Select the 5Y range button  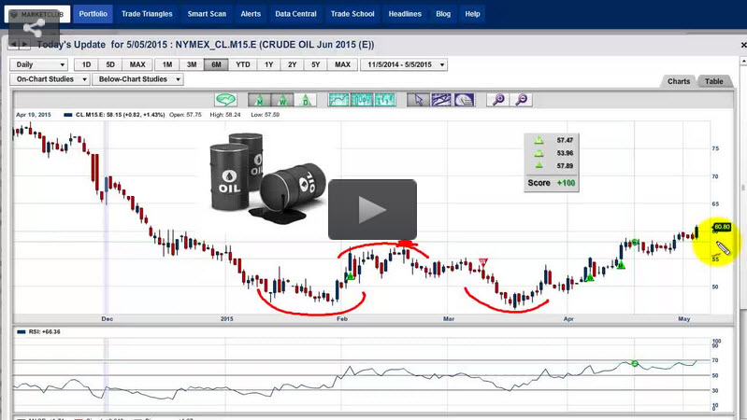315,64
